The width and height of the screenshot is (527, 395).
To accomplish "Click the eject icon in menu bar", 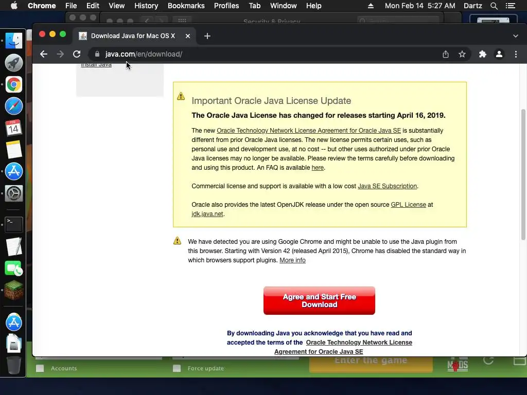I will tap(371, 6).
